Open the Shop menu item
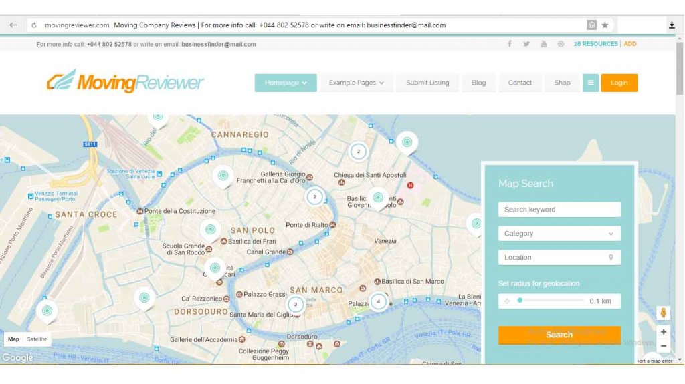Viewport: 685px width, 384px height. pyautogui.click(x=562, y=83)
